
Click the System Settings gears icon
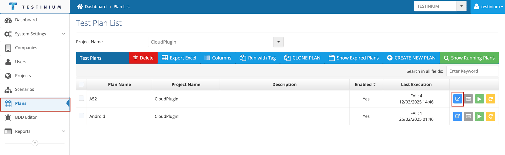[x=8, y=34]
